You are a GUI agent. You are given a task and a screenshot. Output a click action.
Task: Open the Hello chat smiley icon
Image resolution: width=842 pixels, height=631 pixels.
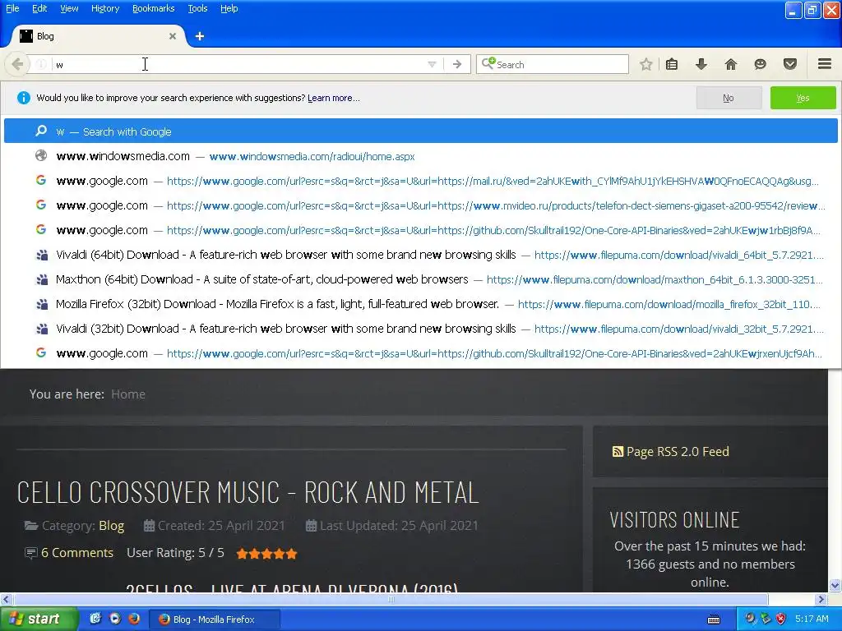coord(760,64)
